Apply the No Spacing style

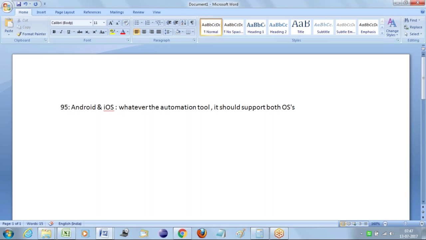(233, 27)
